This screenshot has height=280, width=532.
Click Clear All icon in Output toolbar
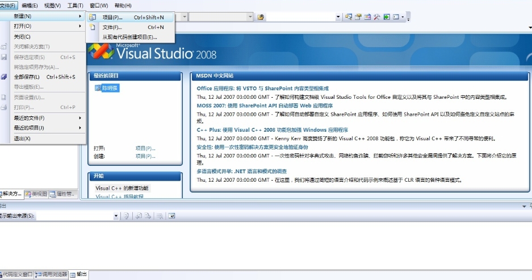[x=160, y=216]
